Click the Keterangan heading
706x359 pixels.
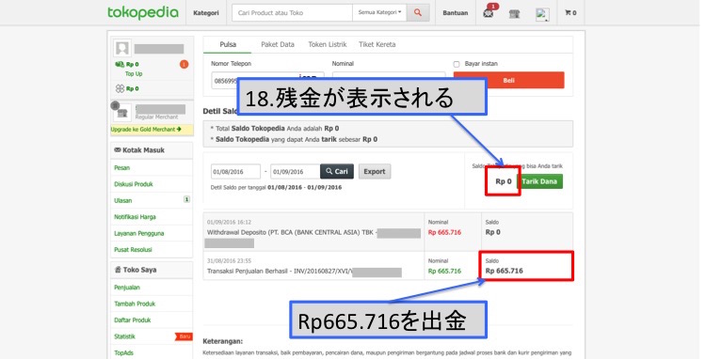222,341
